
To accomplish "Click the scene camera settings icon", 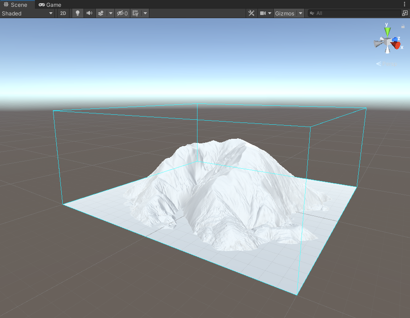I will (x=263, y=13).
